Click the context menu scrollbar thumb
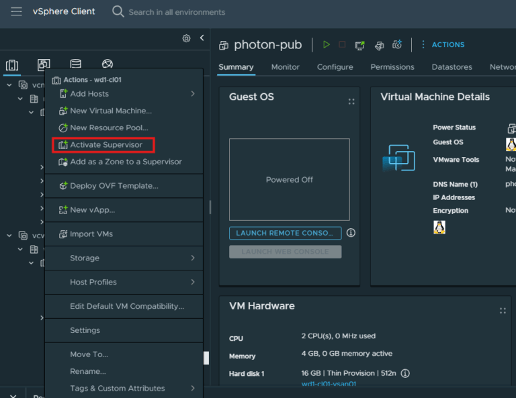This screenshot has width=516, height=398. tap(206, 358)
